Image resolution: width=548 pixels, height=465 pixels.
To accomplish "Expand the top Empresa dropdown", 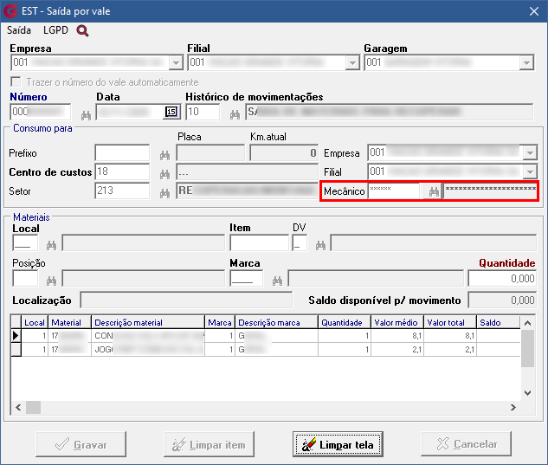I will 176,63.
